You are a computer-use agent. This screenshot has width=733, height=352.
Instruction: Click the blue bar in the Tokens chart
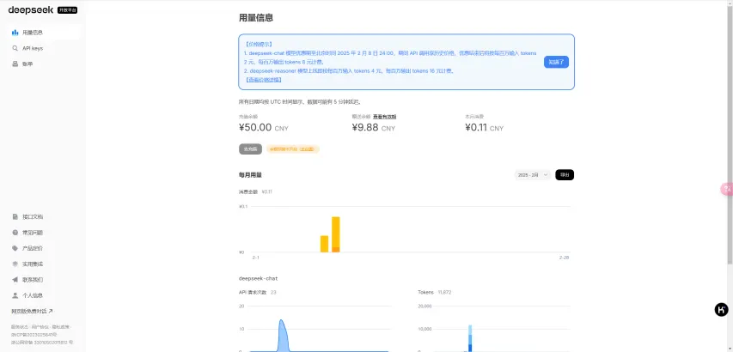coord(470,338)
